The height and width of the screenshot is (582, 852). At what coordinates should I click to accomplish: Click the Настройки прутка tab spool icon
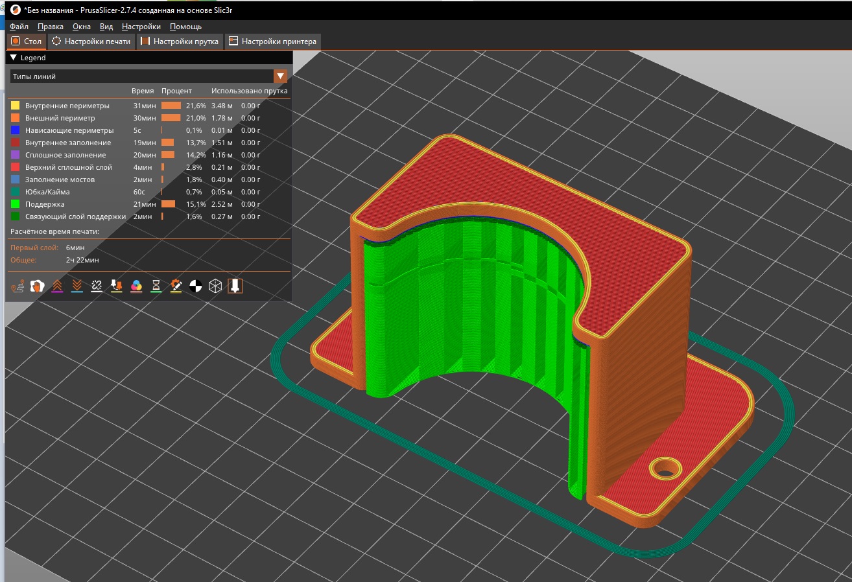click(x=145, y=41)
